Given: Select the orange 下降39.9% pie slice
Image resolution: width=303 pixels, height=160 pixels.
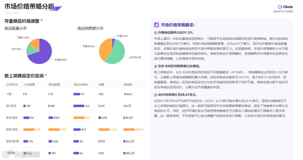Looking at the screenshot, I should pyautogui.click(x=105, y=49).
